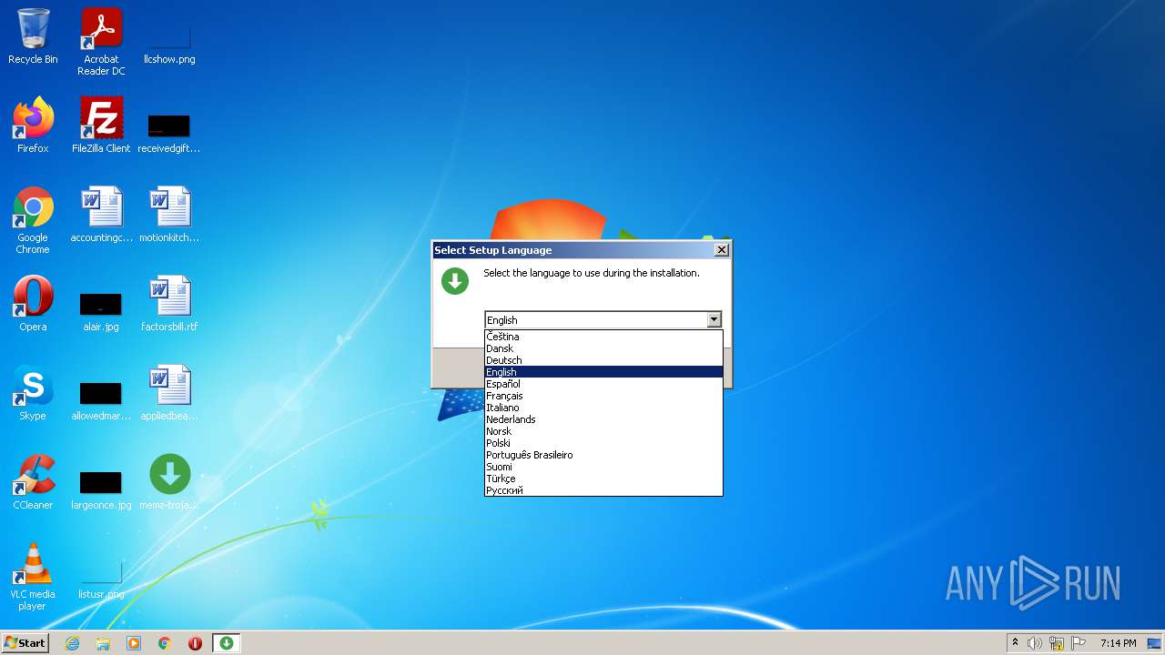Choose Deutsch from the language list

click(x=603, y=360)
